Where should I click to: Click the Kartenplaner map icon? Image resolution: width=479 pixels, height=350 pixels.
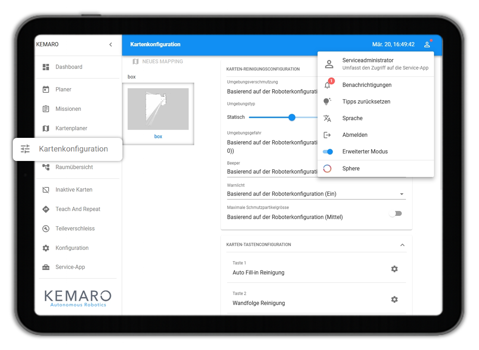click(x=46, y=128)
